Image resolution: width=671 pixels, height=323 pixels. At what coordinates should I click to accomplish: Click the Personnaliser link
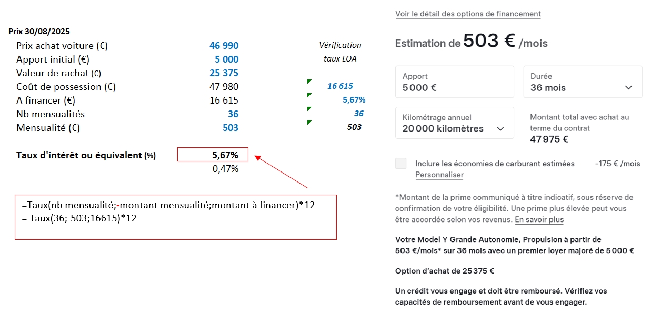coord(439,175)
